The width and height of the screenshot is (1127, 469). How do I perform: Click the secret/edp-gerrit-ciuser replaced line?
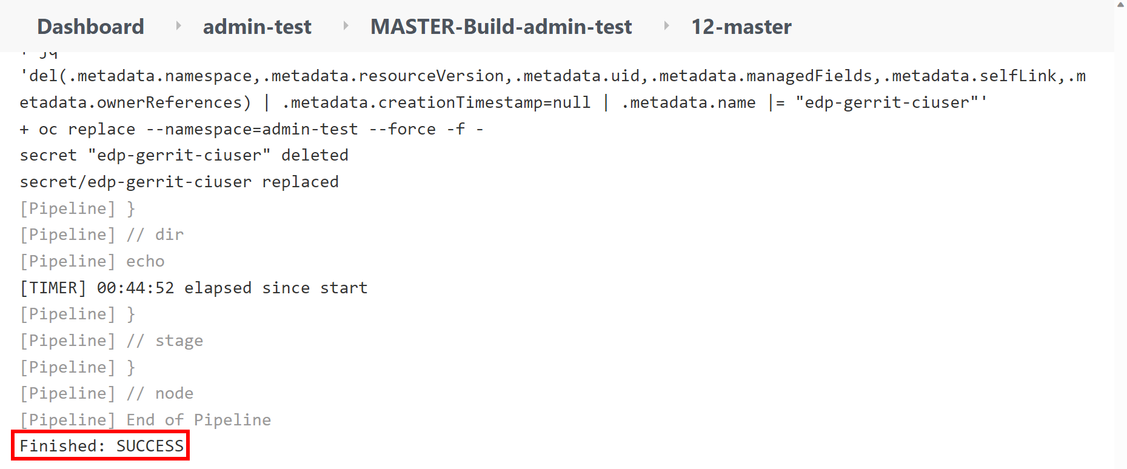point(179,182)
